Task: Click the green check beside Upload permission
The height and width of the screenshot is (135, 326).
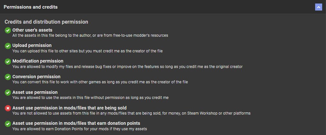Action: coord(8,46)
